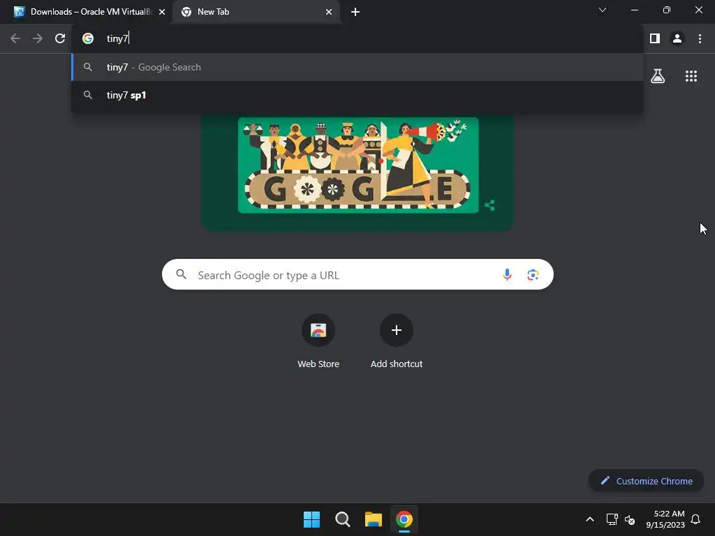Click the Google G icon in address bar

tap(88, 38)
